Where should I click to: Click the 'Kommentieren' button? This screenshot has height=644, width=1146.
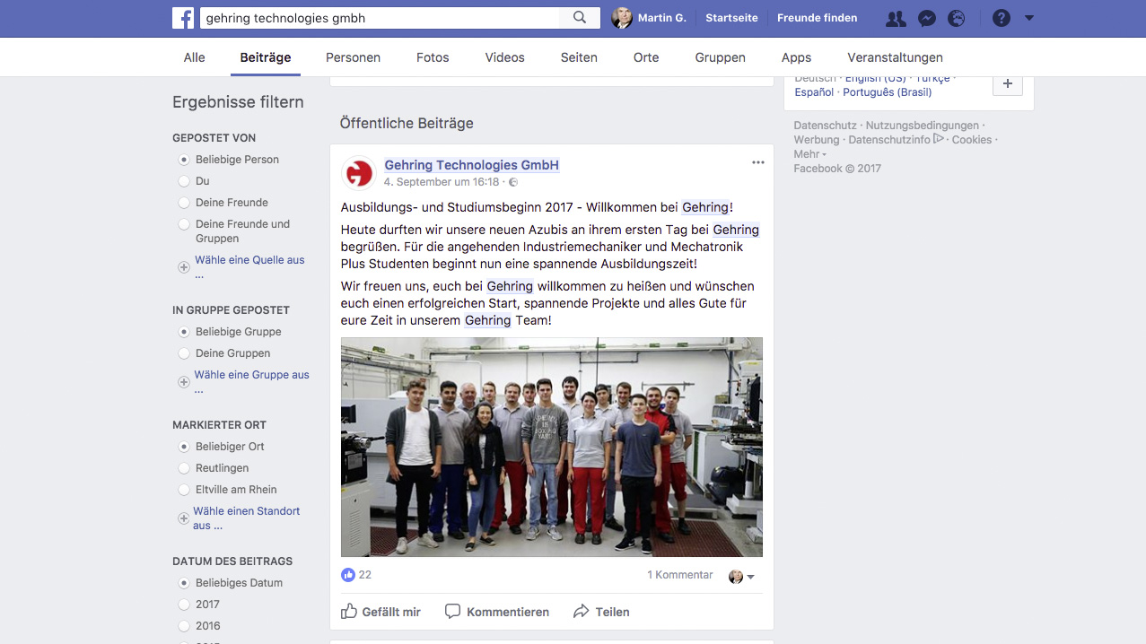coord(497,612)
